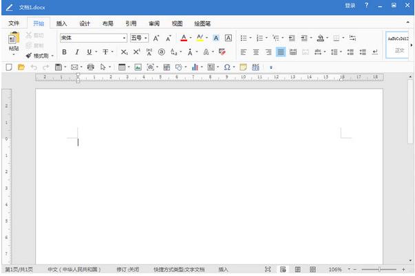Viewport: 415px width, 276px height.
Task: Open the font size dropdown (五号)
Action: (146, 38)
